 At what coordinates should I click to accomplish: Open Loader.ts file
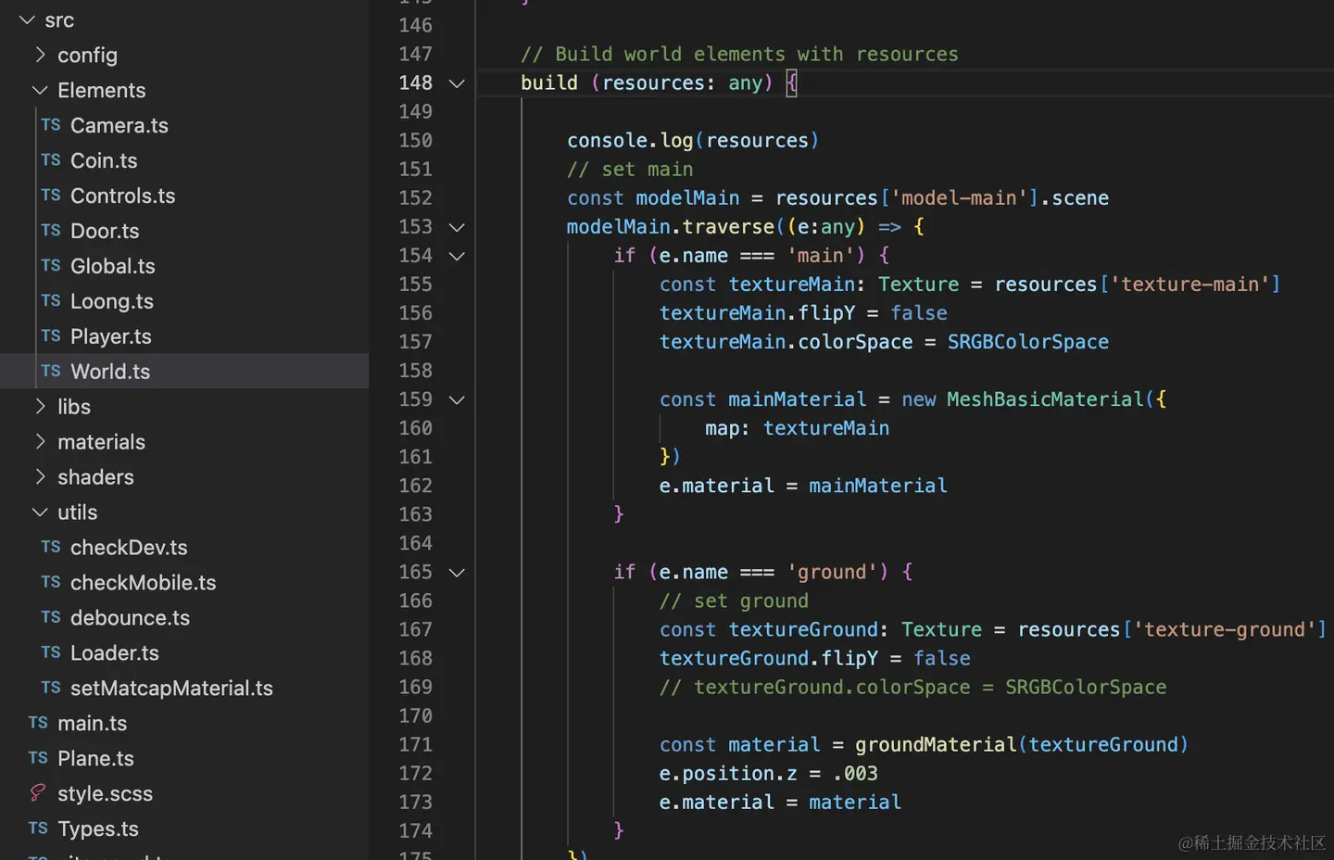[115, 652]
